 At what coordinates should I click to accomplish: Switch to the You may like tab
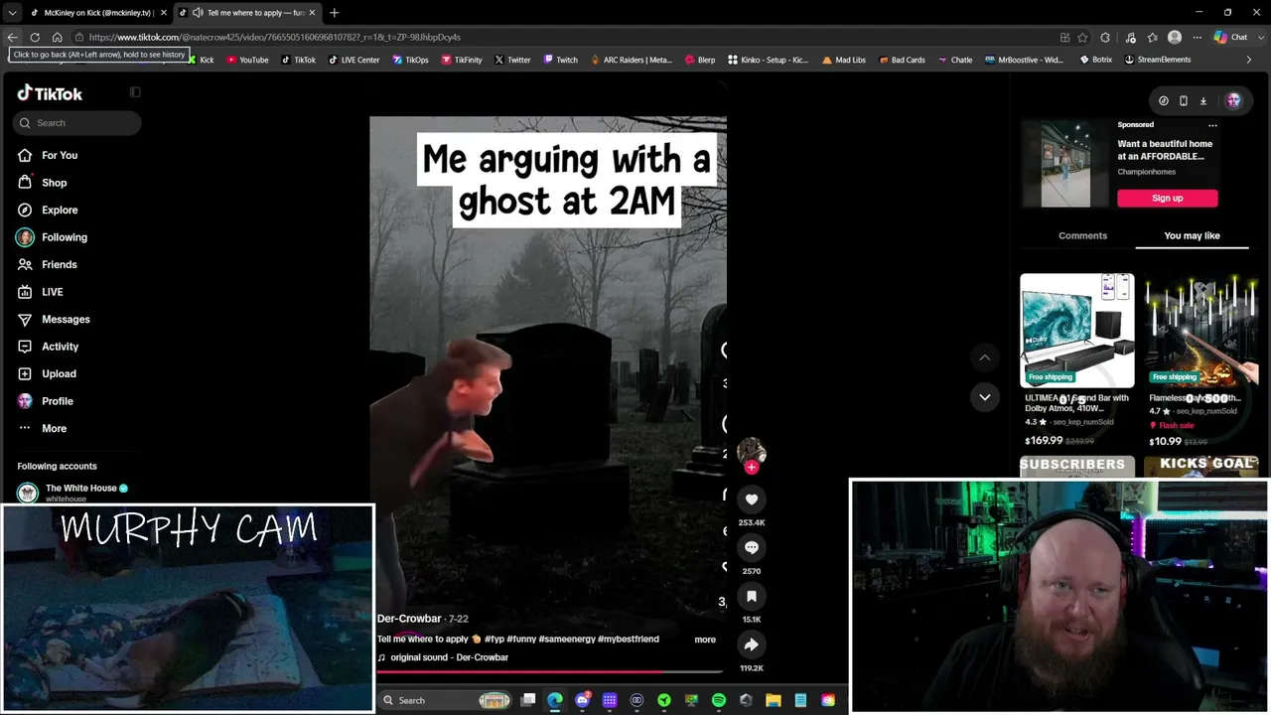(1192, 235)
